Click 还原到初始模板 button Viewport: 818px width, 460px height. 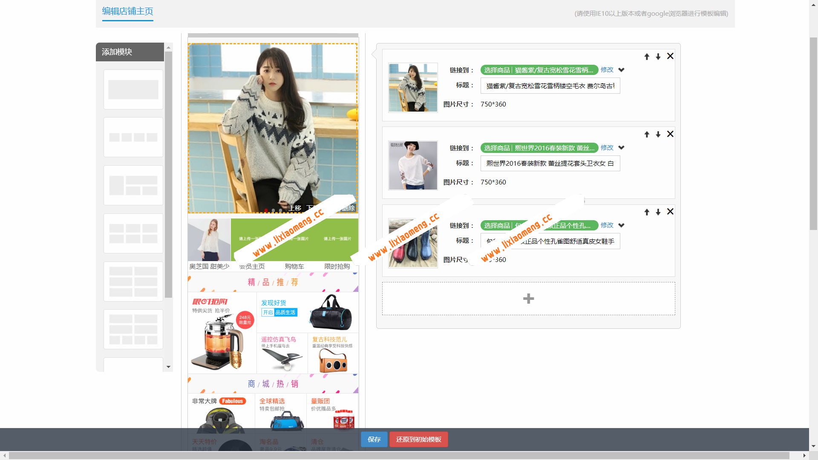(x=418, y=439)
